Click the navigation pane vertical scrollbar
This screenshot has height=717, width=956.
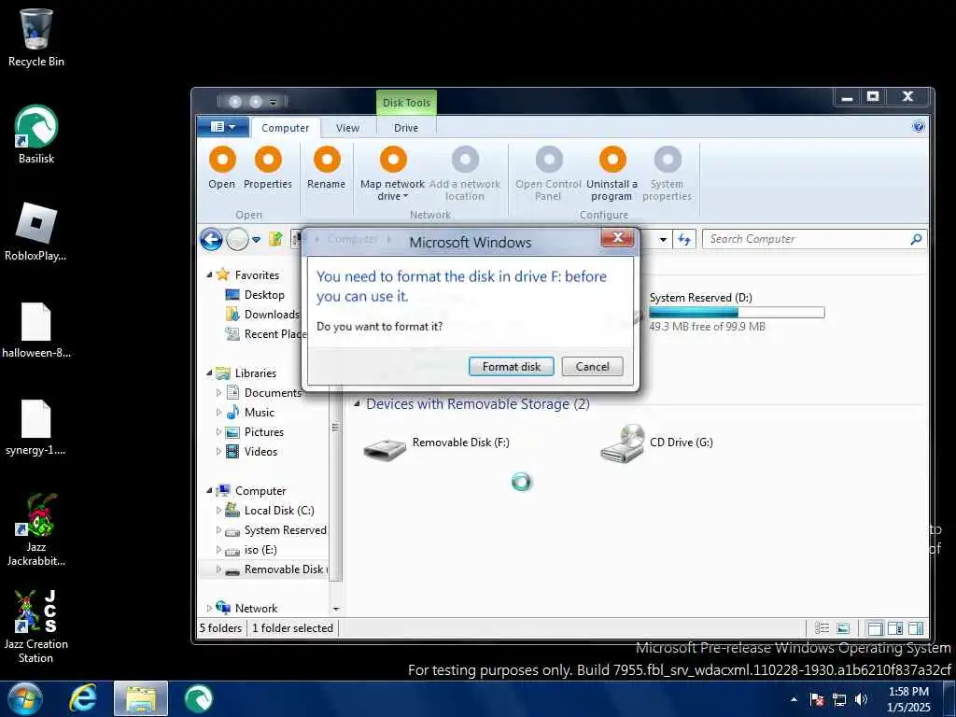click(x=335, y=427)
